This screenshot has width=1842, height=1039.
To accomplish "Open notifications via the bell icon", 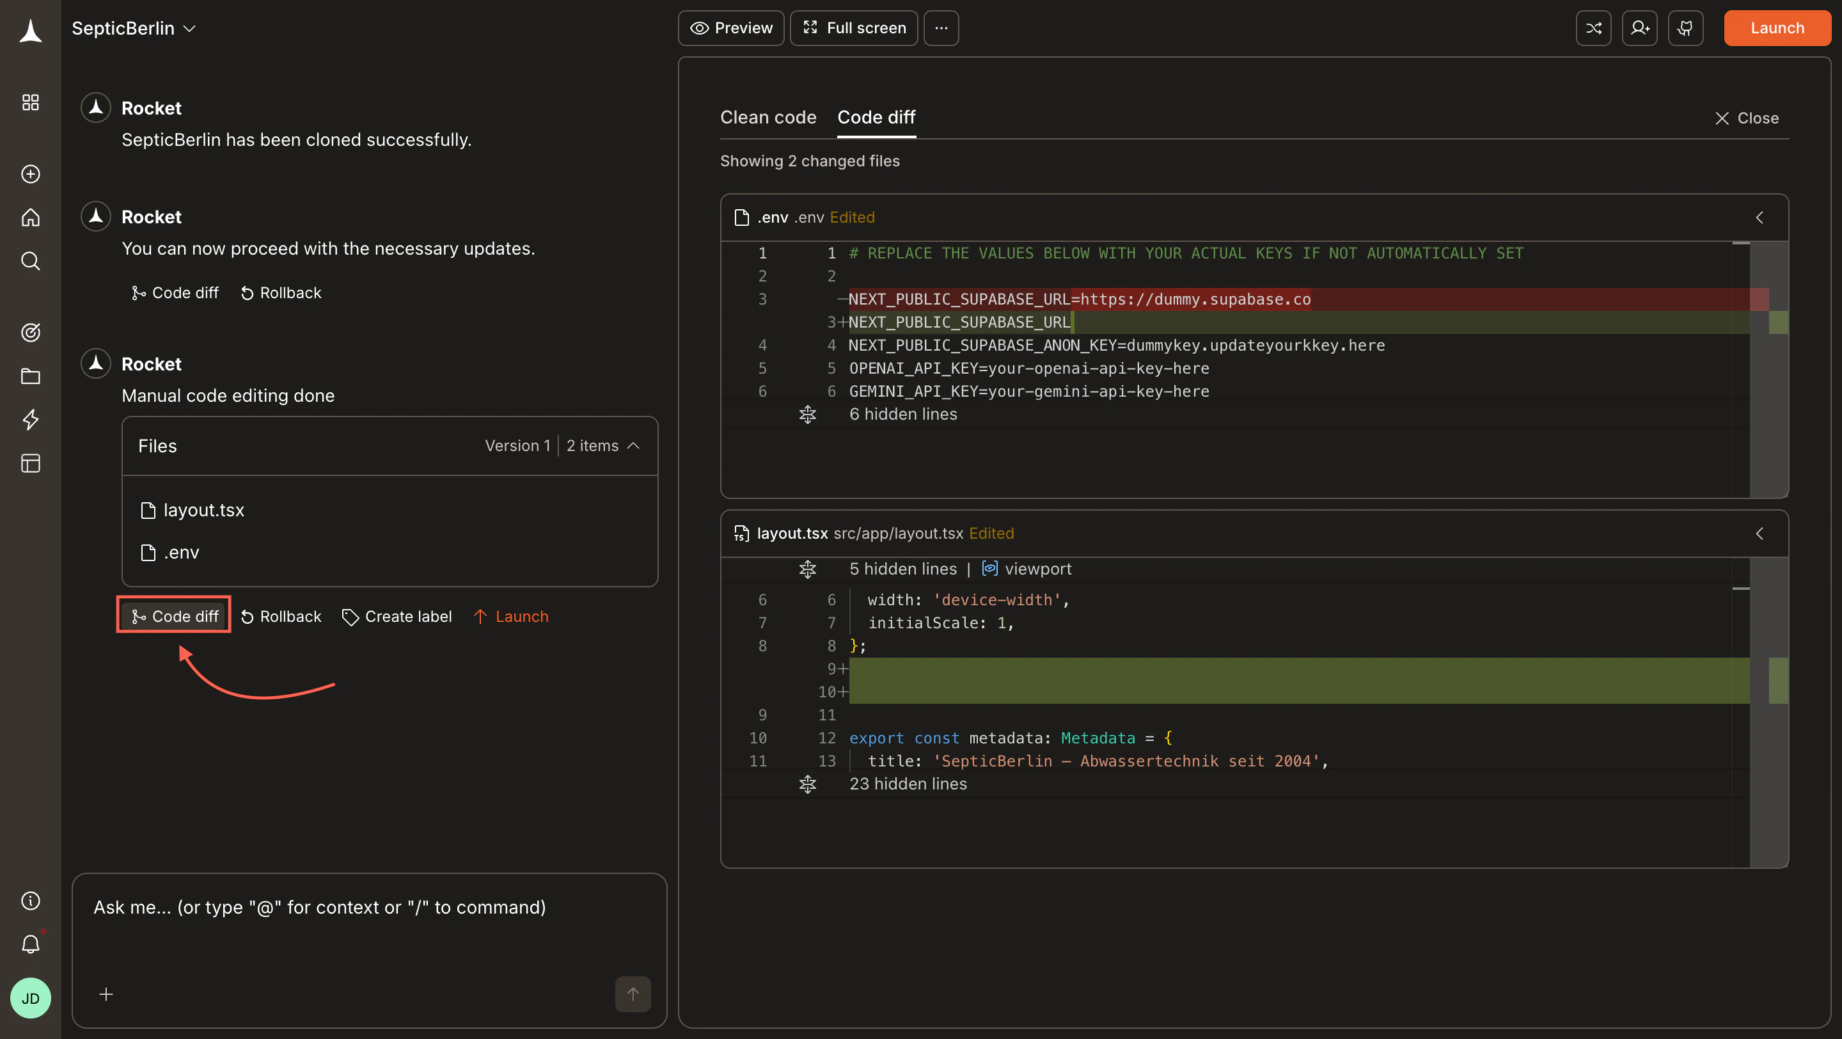I will point(30,944).
